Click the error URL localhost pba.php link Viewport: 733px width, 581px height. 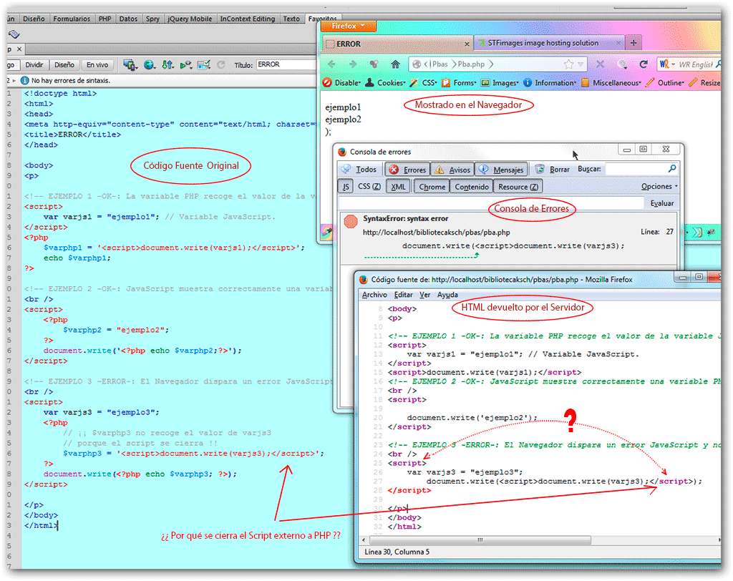click(436, 233)
